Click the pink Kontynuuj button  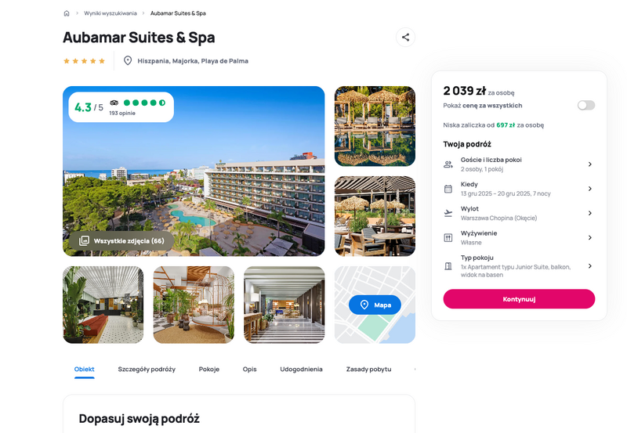[x=519, y=299]
